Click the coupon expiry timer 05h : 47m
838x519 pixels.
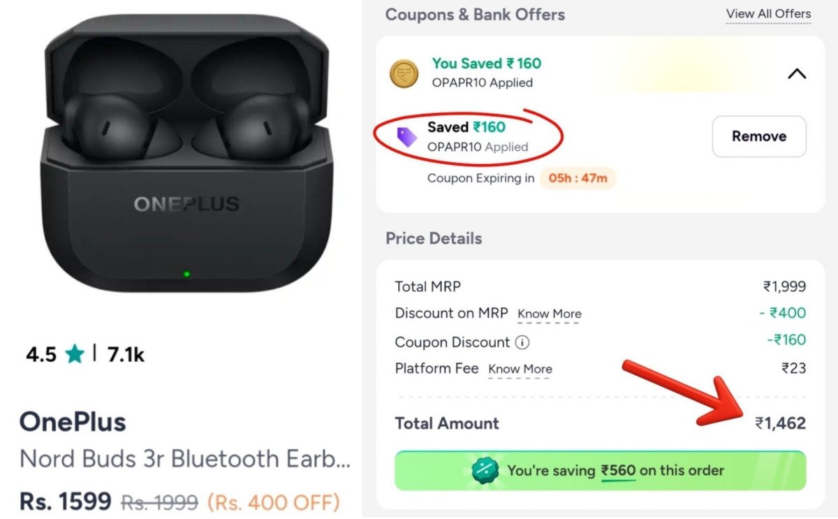coord(578,178)
